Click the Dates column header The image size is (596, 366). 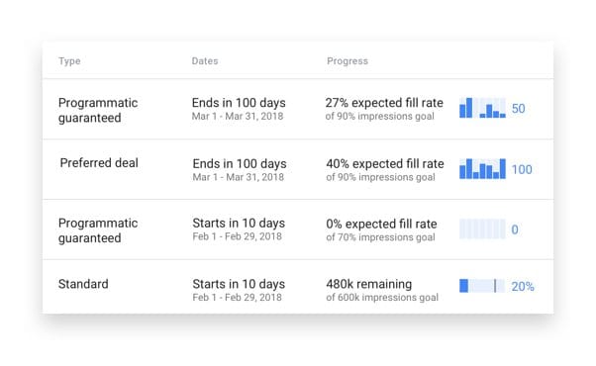205,61
